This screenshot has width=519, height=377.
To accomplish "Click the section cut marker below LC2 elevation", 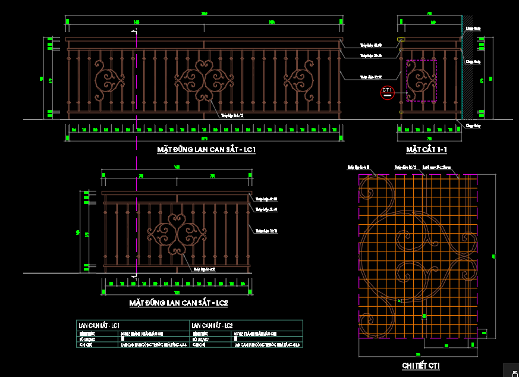I will [134, 276].
